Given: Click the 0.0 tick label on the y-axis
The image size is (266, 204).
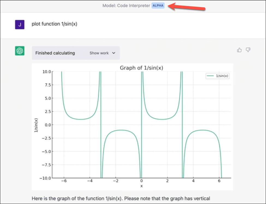Looking at the screenshot, I should click(48, 125).
